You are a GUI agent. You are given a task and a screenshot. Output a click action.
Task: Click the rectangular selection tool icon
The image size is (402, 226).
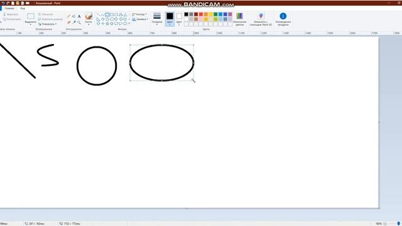(x=31, y=16)
